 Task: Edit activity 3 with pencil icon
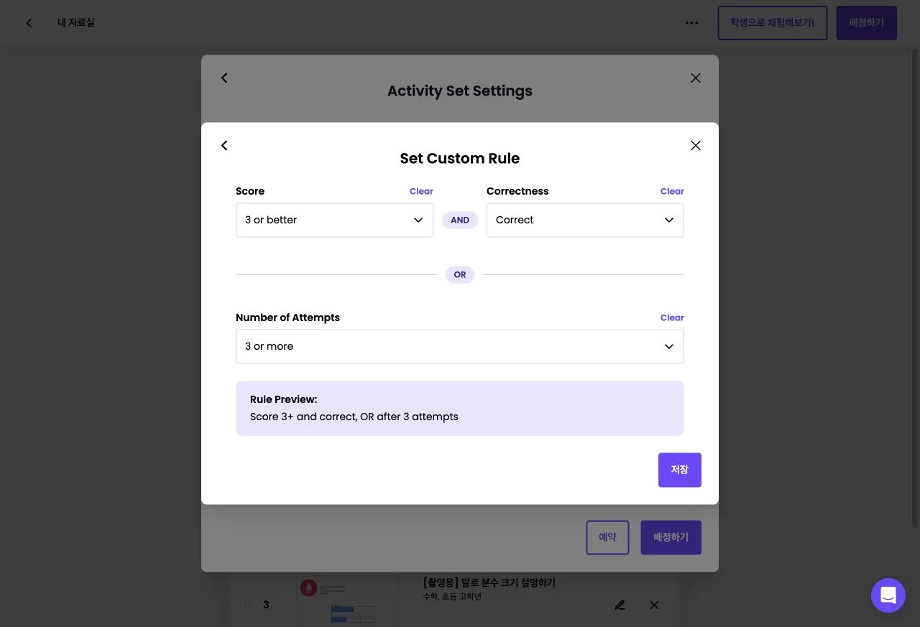[x=620, y=605]
